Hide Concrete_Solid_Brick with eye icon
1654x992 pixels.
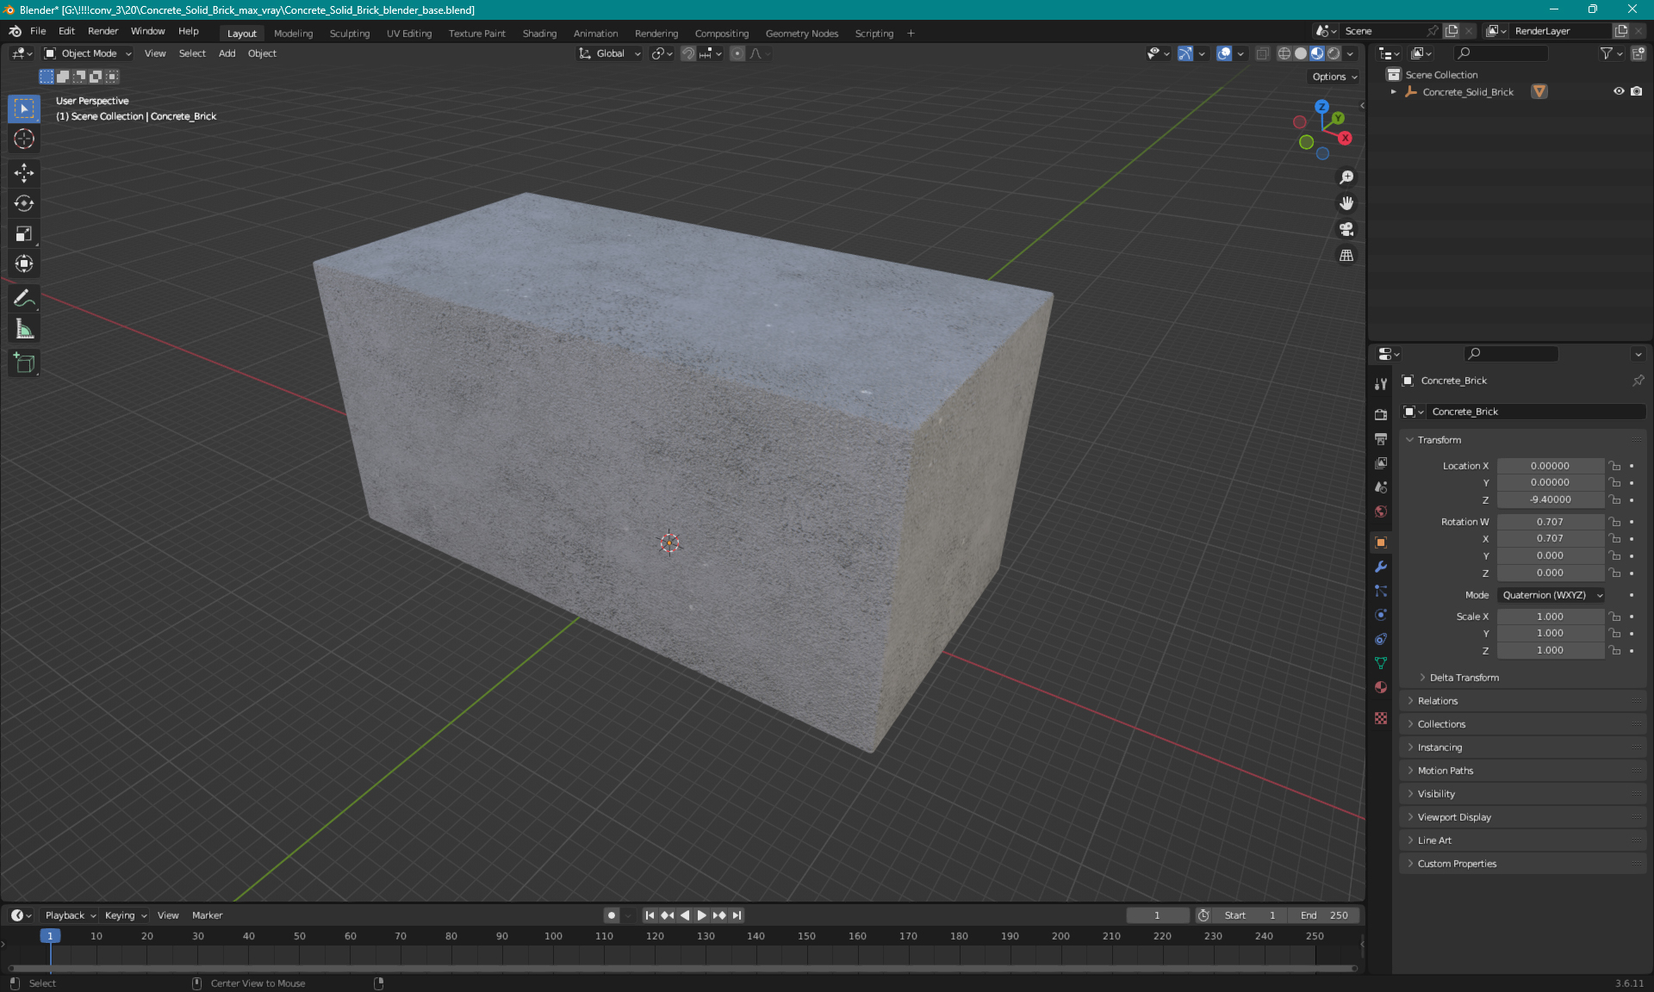click(1619, 91)
